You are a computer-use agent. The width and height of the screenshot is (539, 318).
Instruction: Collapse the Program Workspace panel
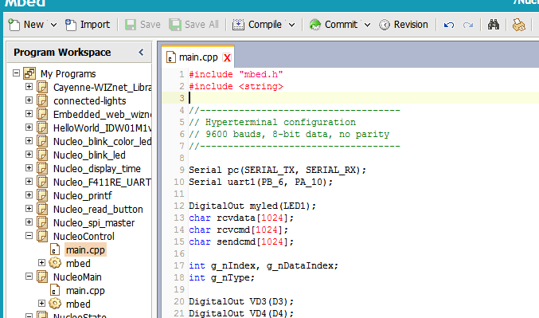[141, 53]
